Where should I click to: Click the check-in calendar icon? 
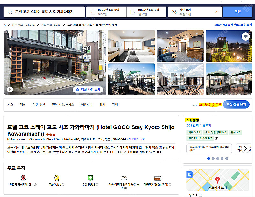[93, 12]
